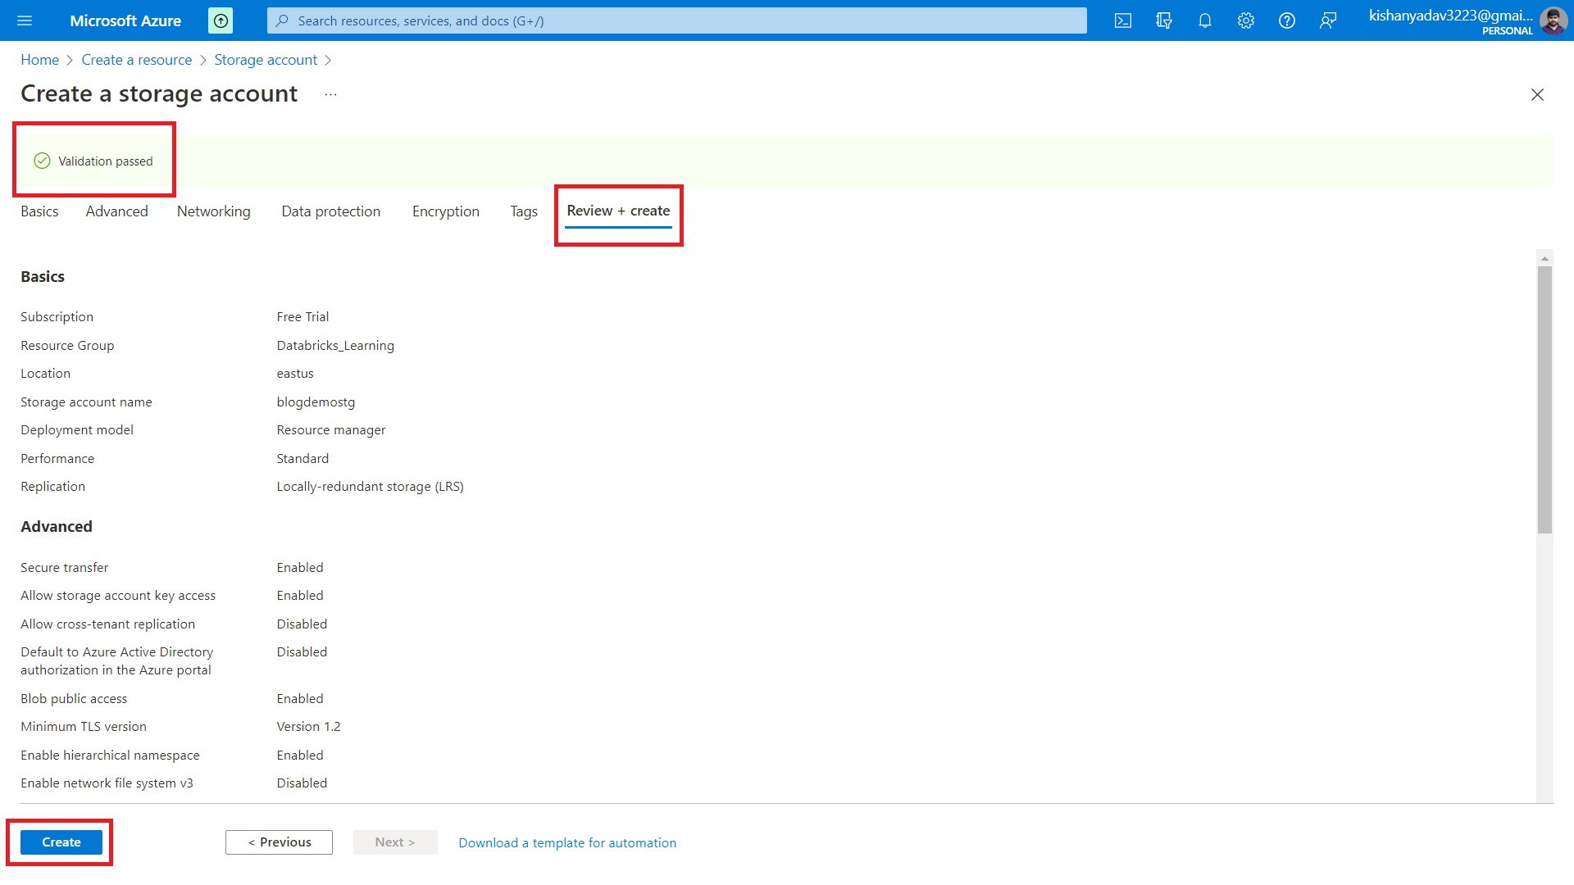
Task: Open portal settings gear
Action: [x=1246, y=20]
